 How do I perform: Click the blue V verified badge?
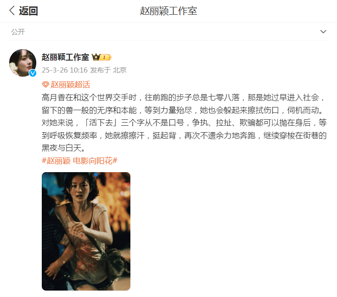[33, 73]
